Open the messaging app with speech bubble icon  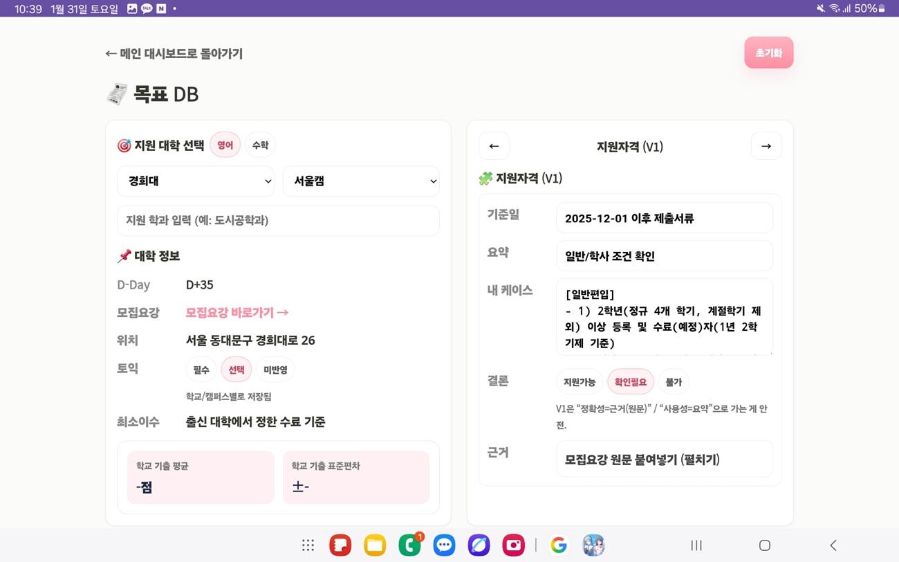[444, 545]
